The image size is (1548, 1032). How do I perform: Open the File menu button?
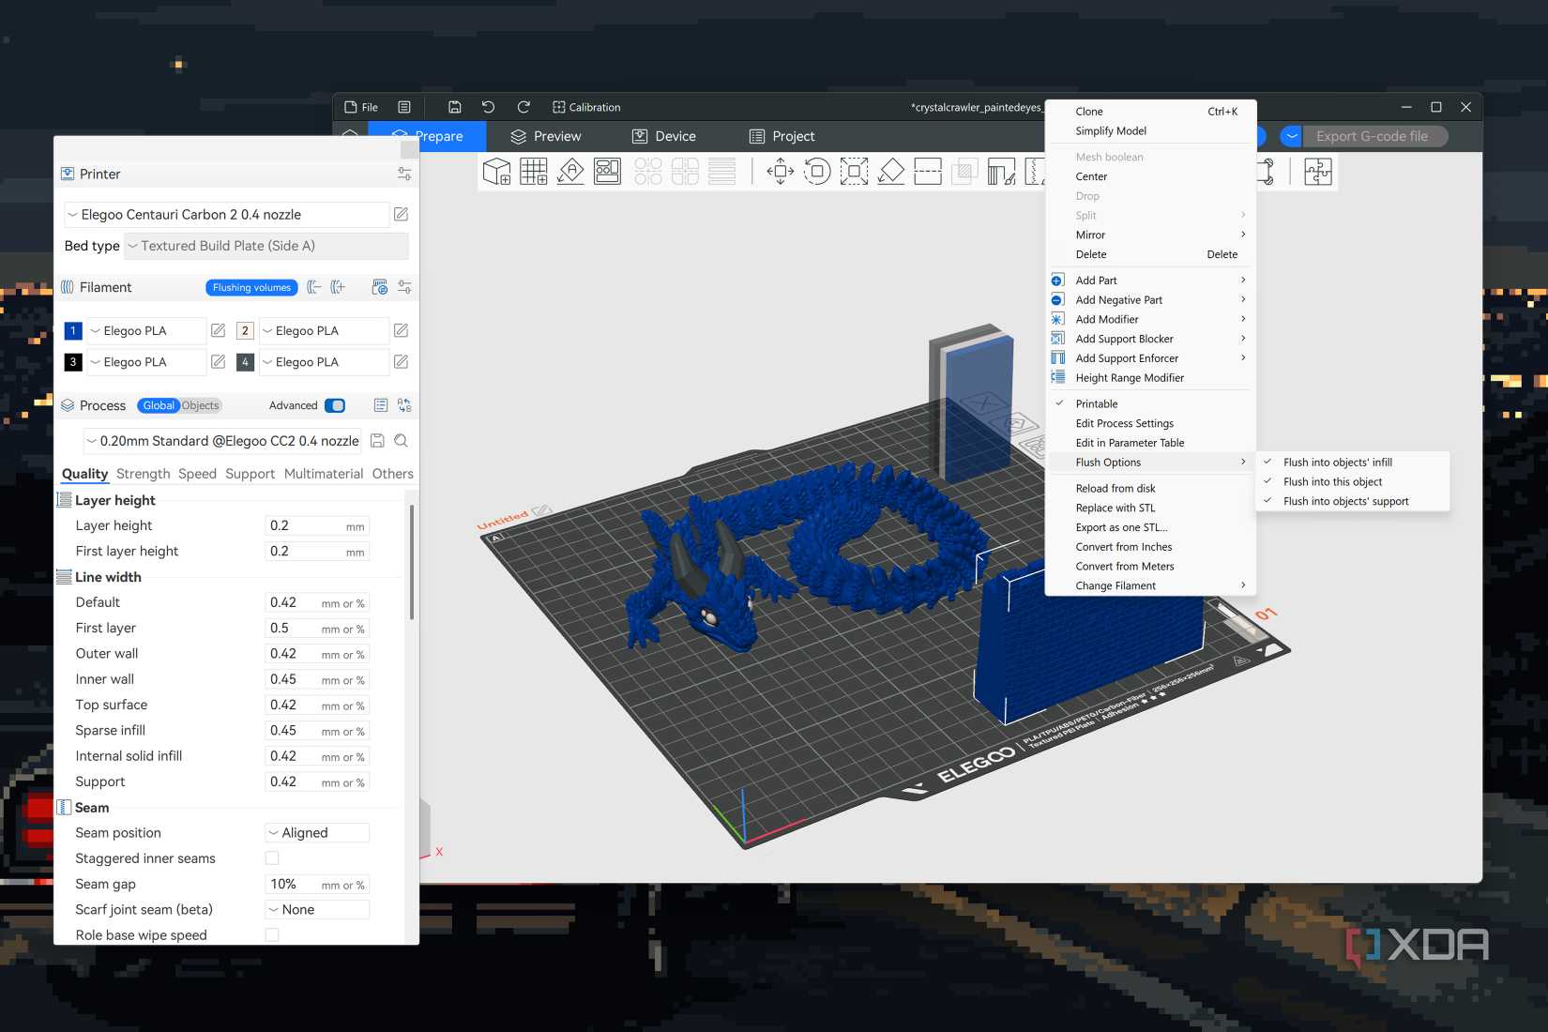361,107
